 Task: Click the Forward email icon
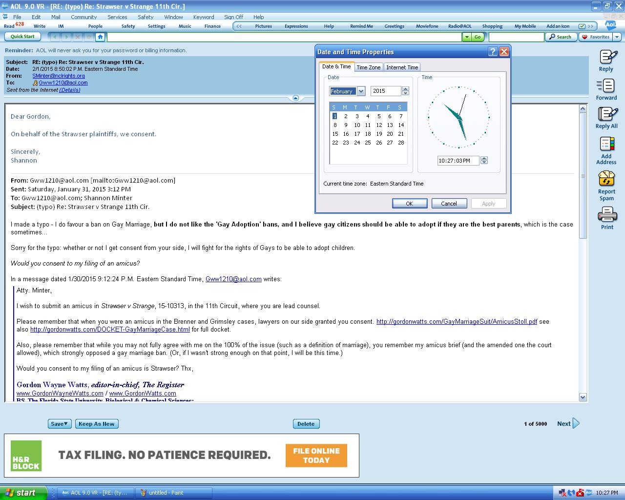[x=606, y=86]
